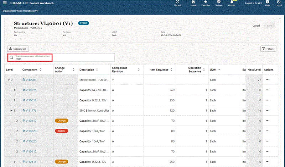Screen dimensions: 285x167
Task: Click the item icon beside VI10576
Action: point(24,90)
